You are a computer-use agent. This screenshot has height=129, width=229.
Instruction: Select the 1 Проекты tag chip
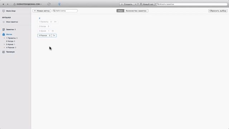[x=45, y=22]
